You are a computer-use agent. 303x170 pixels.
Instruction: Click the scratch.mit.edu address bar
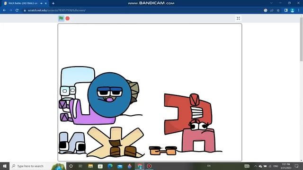pyautogui.click(x=143, y=10)
